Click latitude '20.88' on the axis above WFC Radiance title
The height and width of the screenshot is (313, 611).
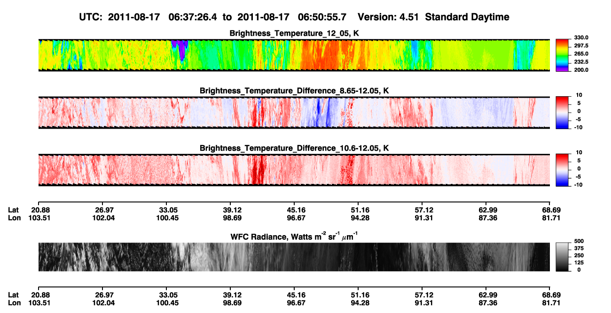pyautogui.click(x=40, y=210)
